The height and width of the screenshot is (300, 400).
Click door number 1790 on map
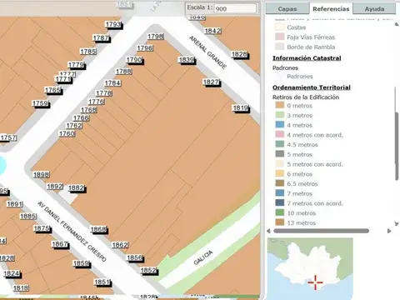pos(134,60)
